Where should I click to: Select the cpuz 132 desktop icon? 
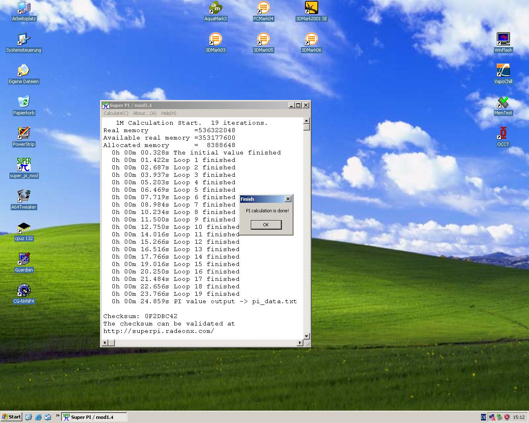click(24, 228)
